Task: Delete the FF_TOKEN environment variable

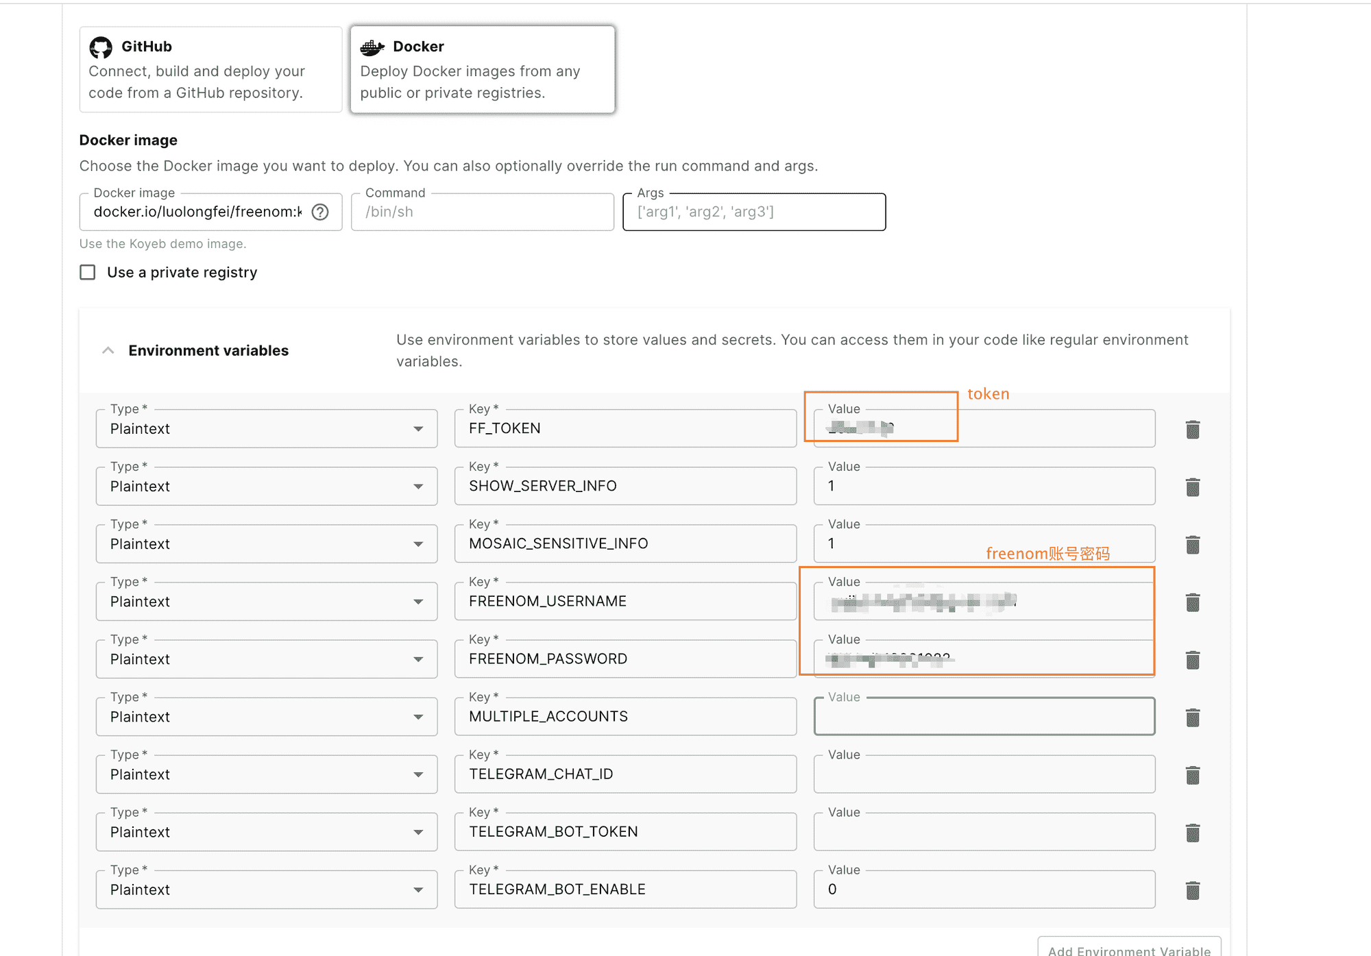Action: pos(1193,429)
